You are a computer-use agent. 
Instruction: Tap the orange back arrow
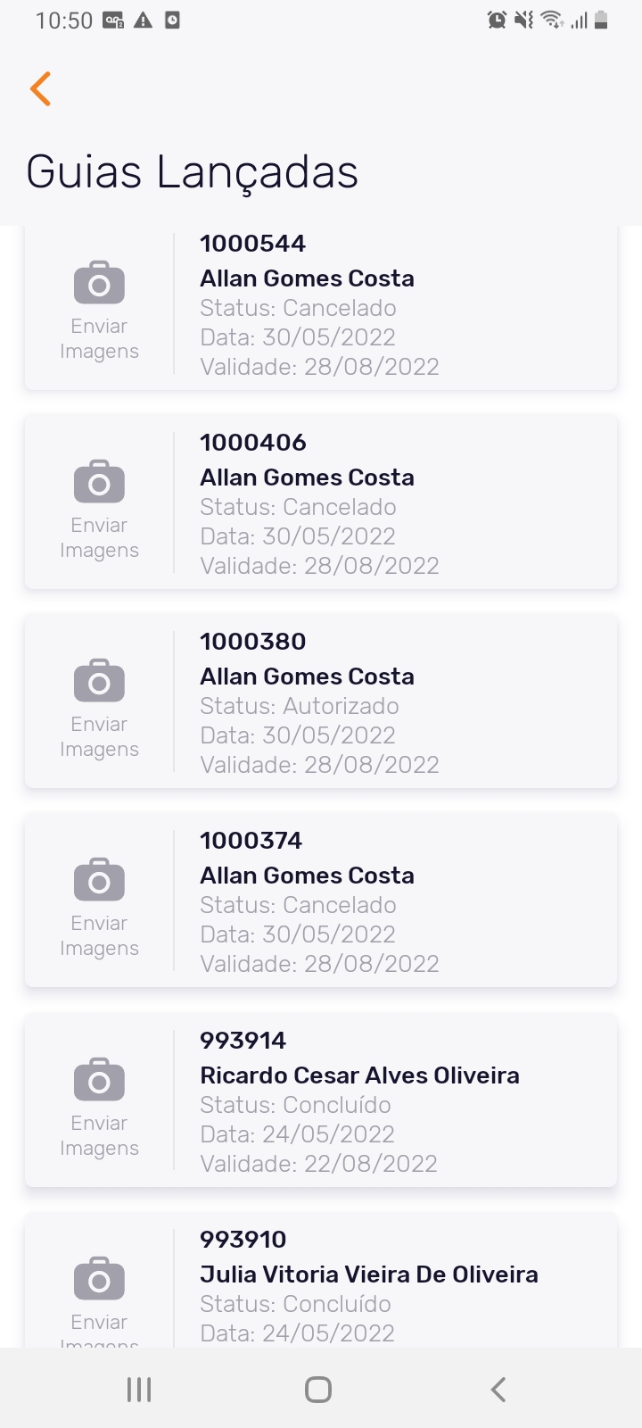[x=40, y=89]
